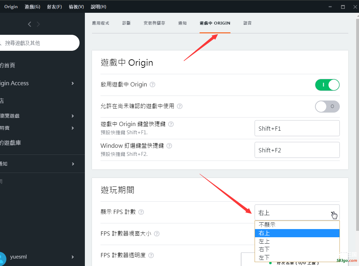Expand the 特賣 chevron
This screenshot has height=266, width=359.
(73, 128)
